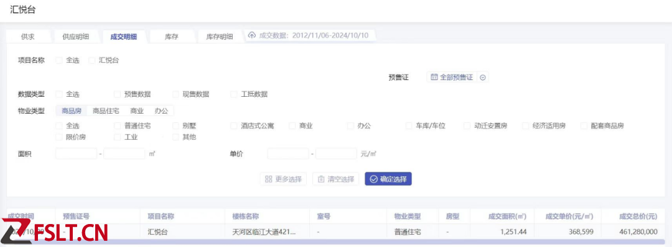The height and width of the screenshot is (247, 672).
Task: Tick the 别墅 checkbox
Action: click(x=175, y=125)
